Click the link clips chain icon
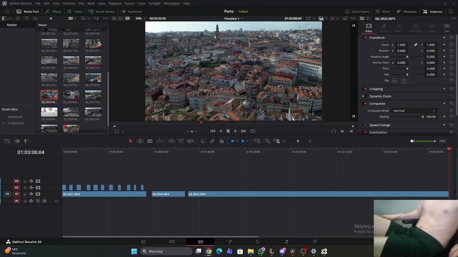Image resolution: width=458 pixels, height=257 pixels. tap(212, 141)
